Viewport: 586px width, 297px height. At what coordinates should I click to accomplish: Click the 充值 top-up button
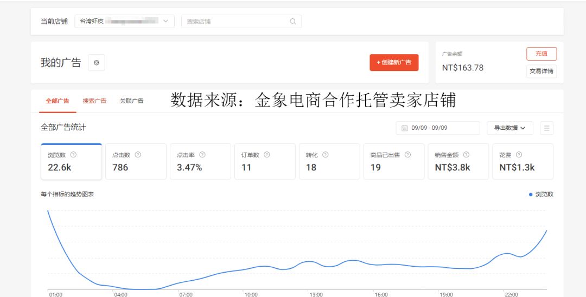(541, 54)
